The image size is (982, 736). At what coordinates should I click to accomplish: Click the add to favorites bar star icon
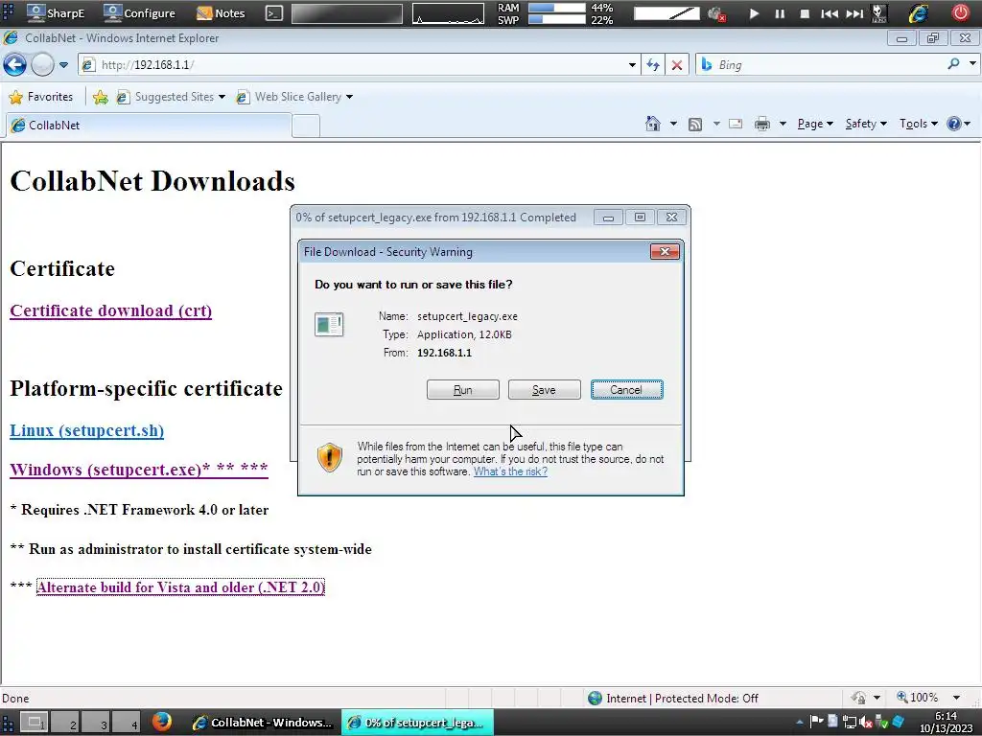click(100, 97)
